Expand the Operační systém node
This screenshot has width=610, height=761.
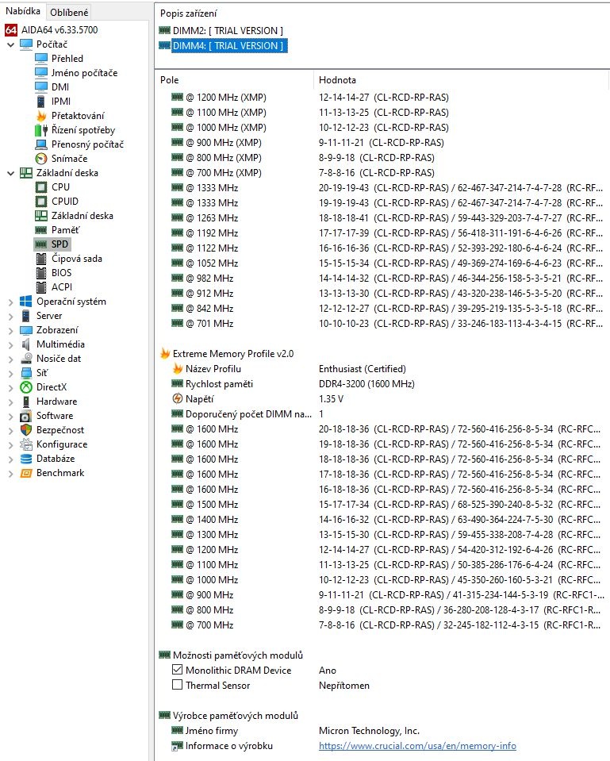10,302
